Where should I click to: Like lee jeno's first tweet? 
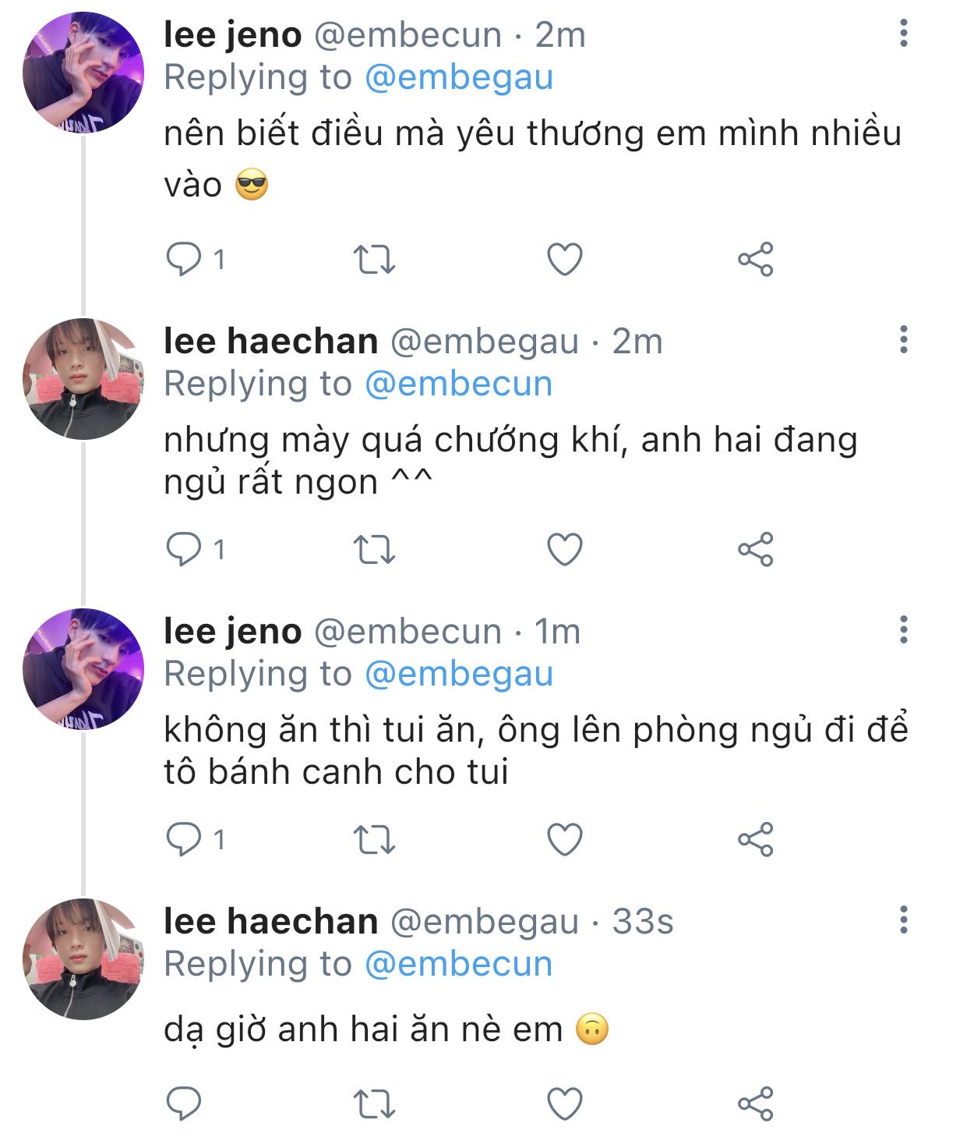[565, 260]
